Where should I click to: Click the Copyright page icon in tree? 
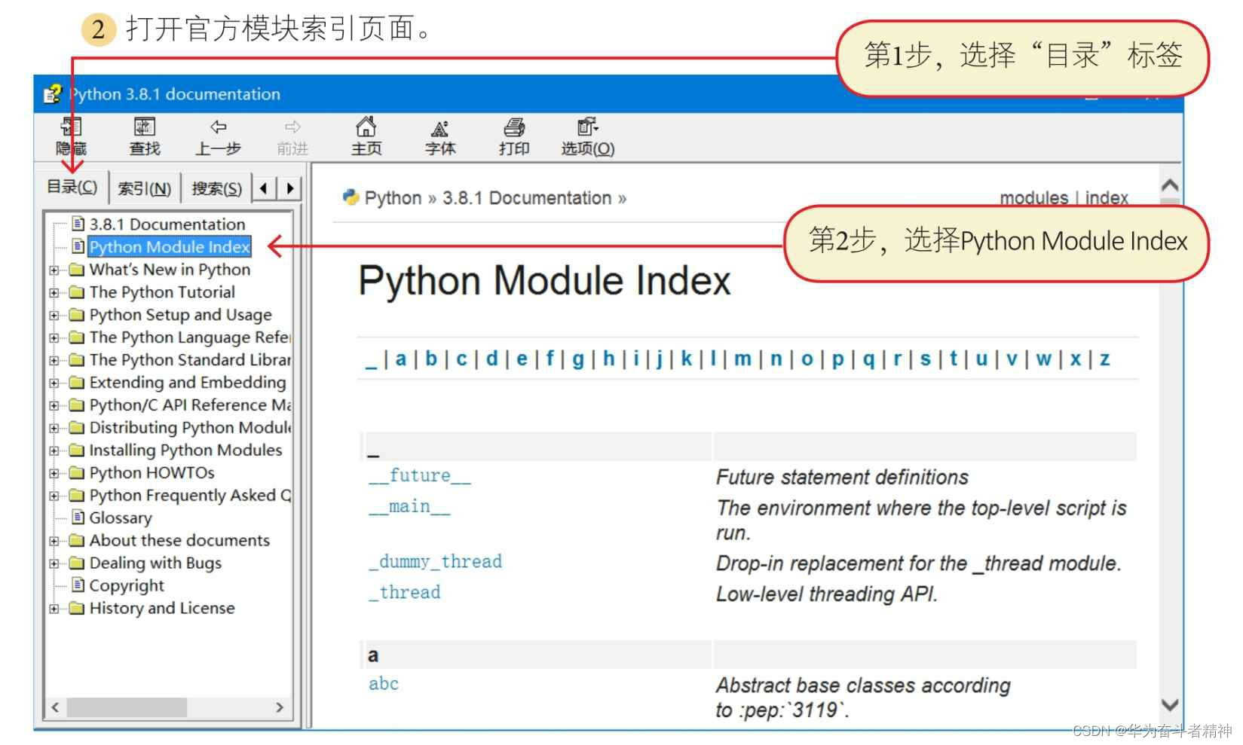[x=78, y=585]
